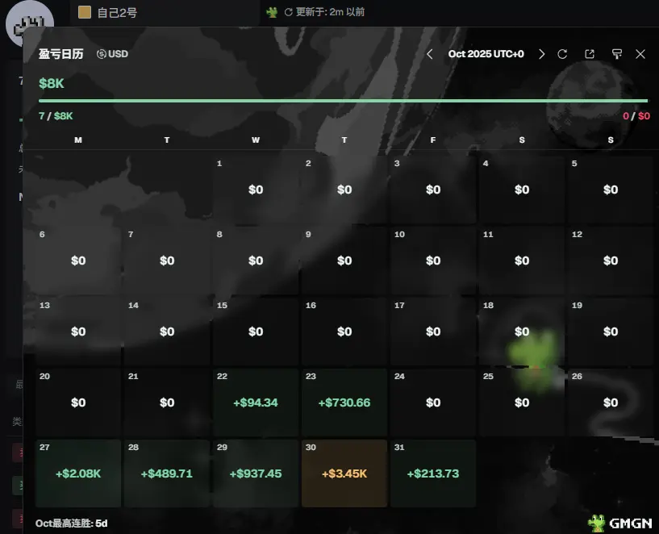Click the October 12 day cell
The width and height of the screenshot is (659, 534).
pos(611,261)
